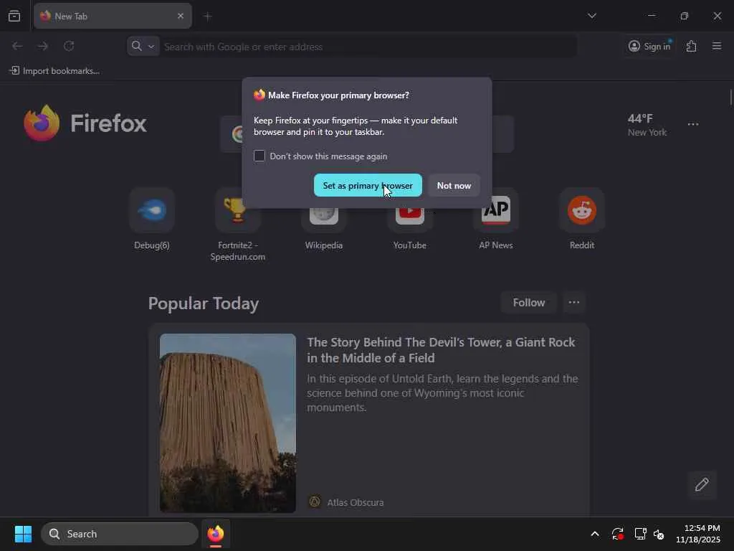Open the sync status tray icon

click(x=617, y=534)
